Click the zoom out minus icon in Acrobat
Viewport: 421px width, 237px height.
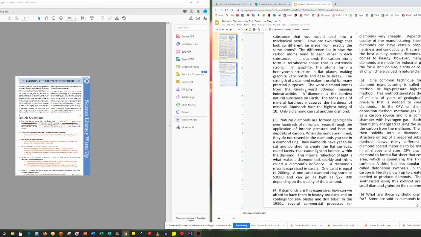tap(54, 18)
